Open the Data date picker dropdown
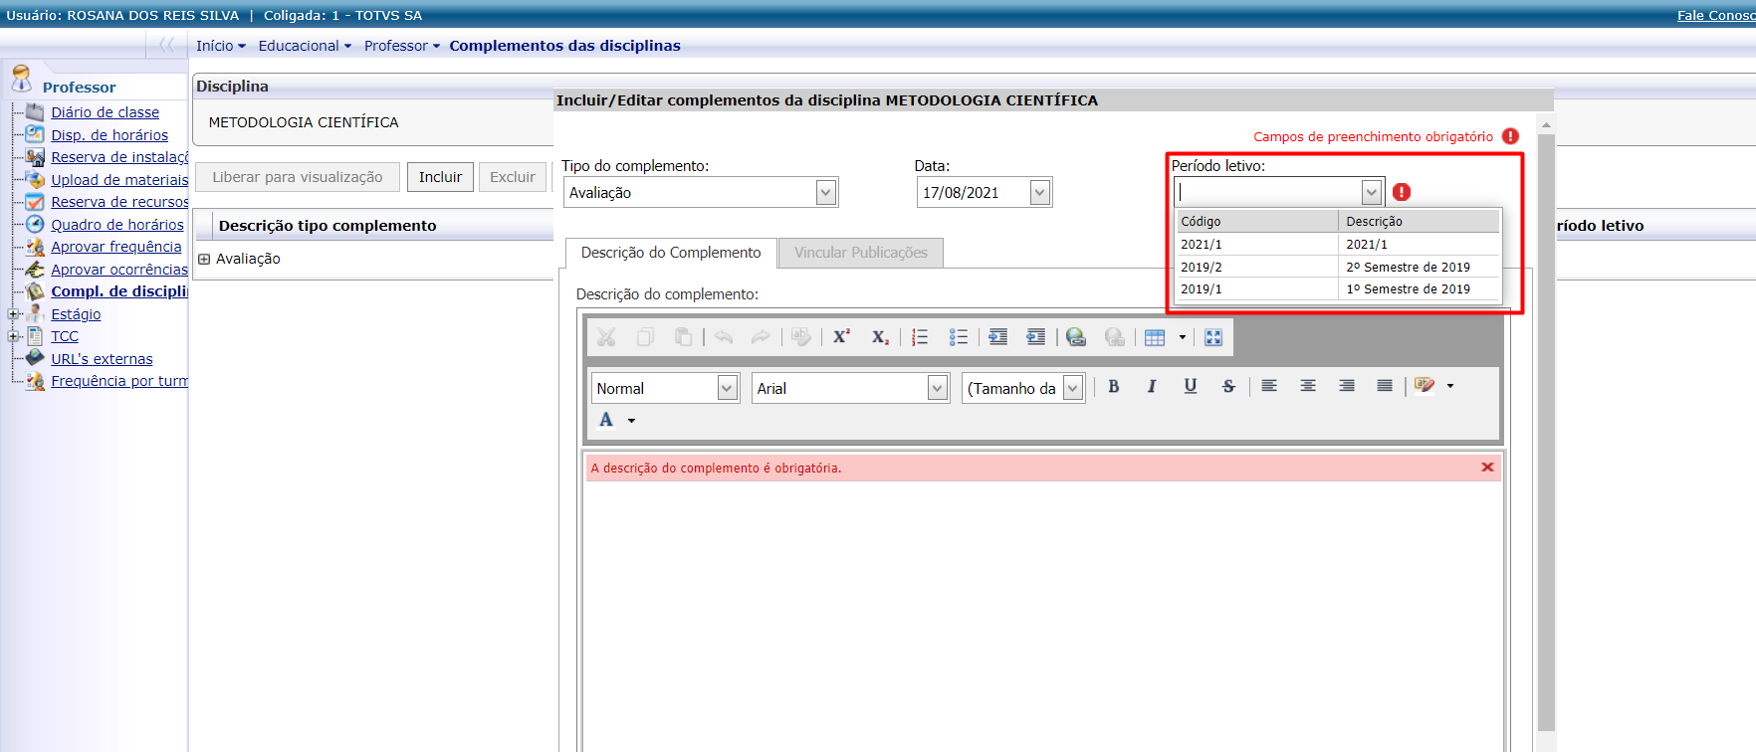 pos(1040,192)
